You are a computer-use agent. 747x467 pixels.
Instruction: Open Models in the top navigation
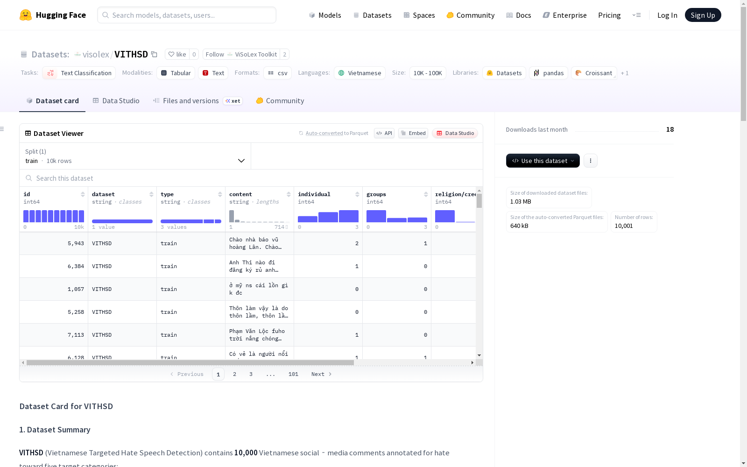(x=325, y=15)
